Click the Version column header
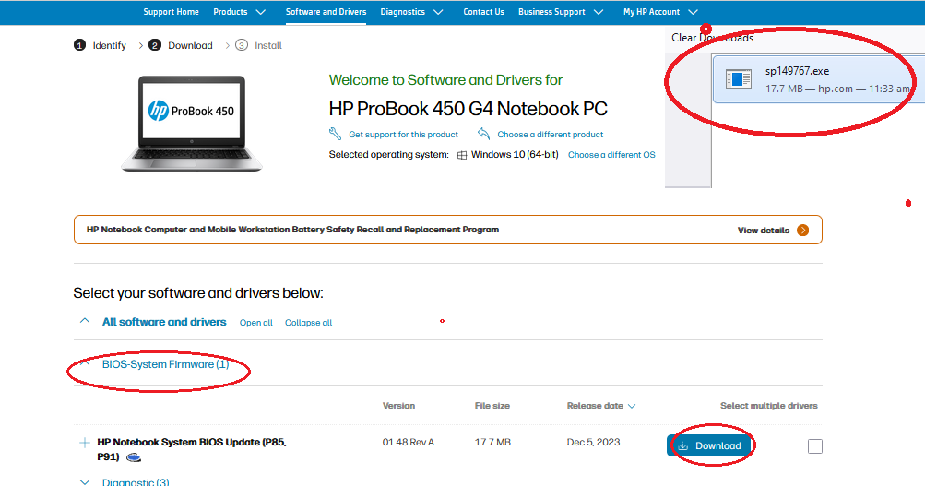Screen dimensions: 925x486 coord(398,406)
